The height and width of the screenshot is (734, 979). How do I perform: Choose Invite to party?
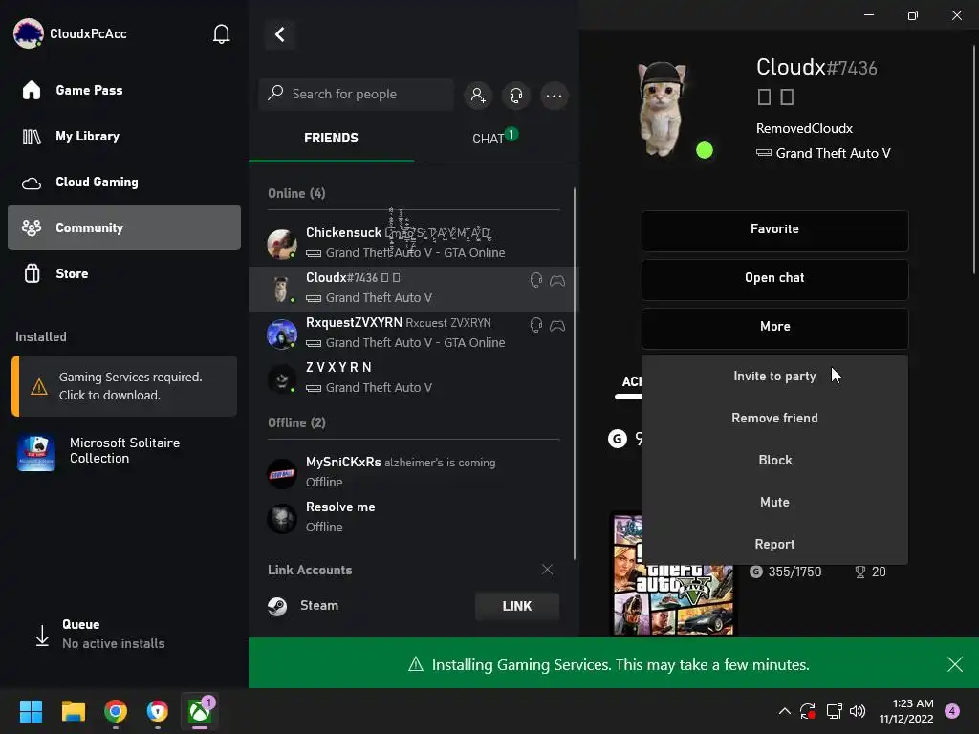774,376
